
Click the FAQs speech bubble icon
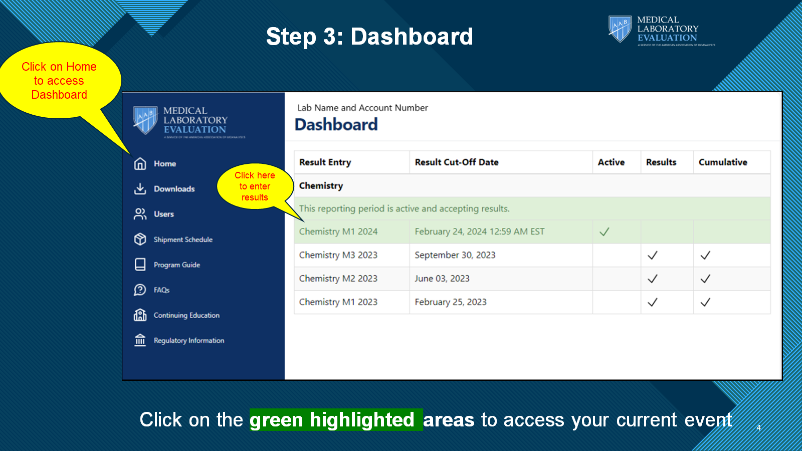click(140, 290)
